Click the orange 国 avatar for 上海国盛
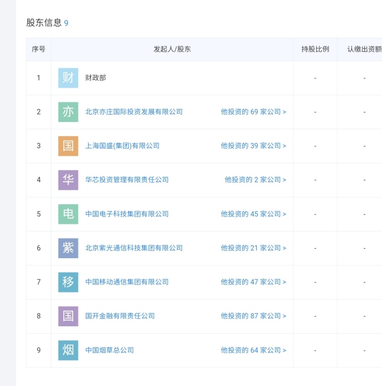 click(x=68, y=146)
